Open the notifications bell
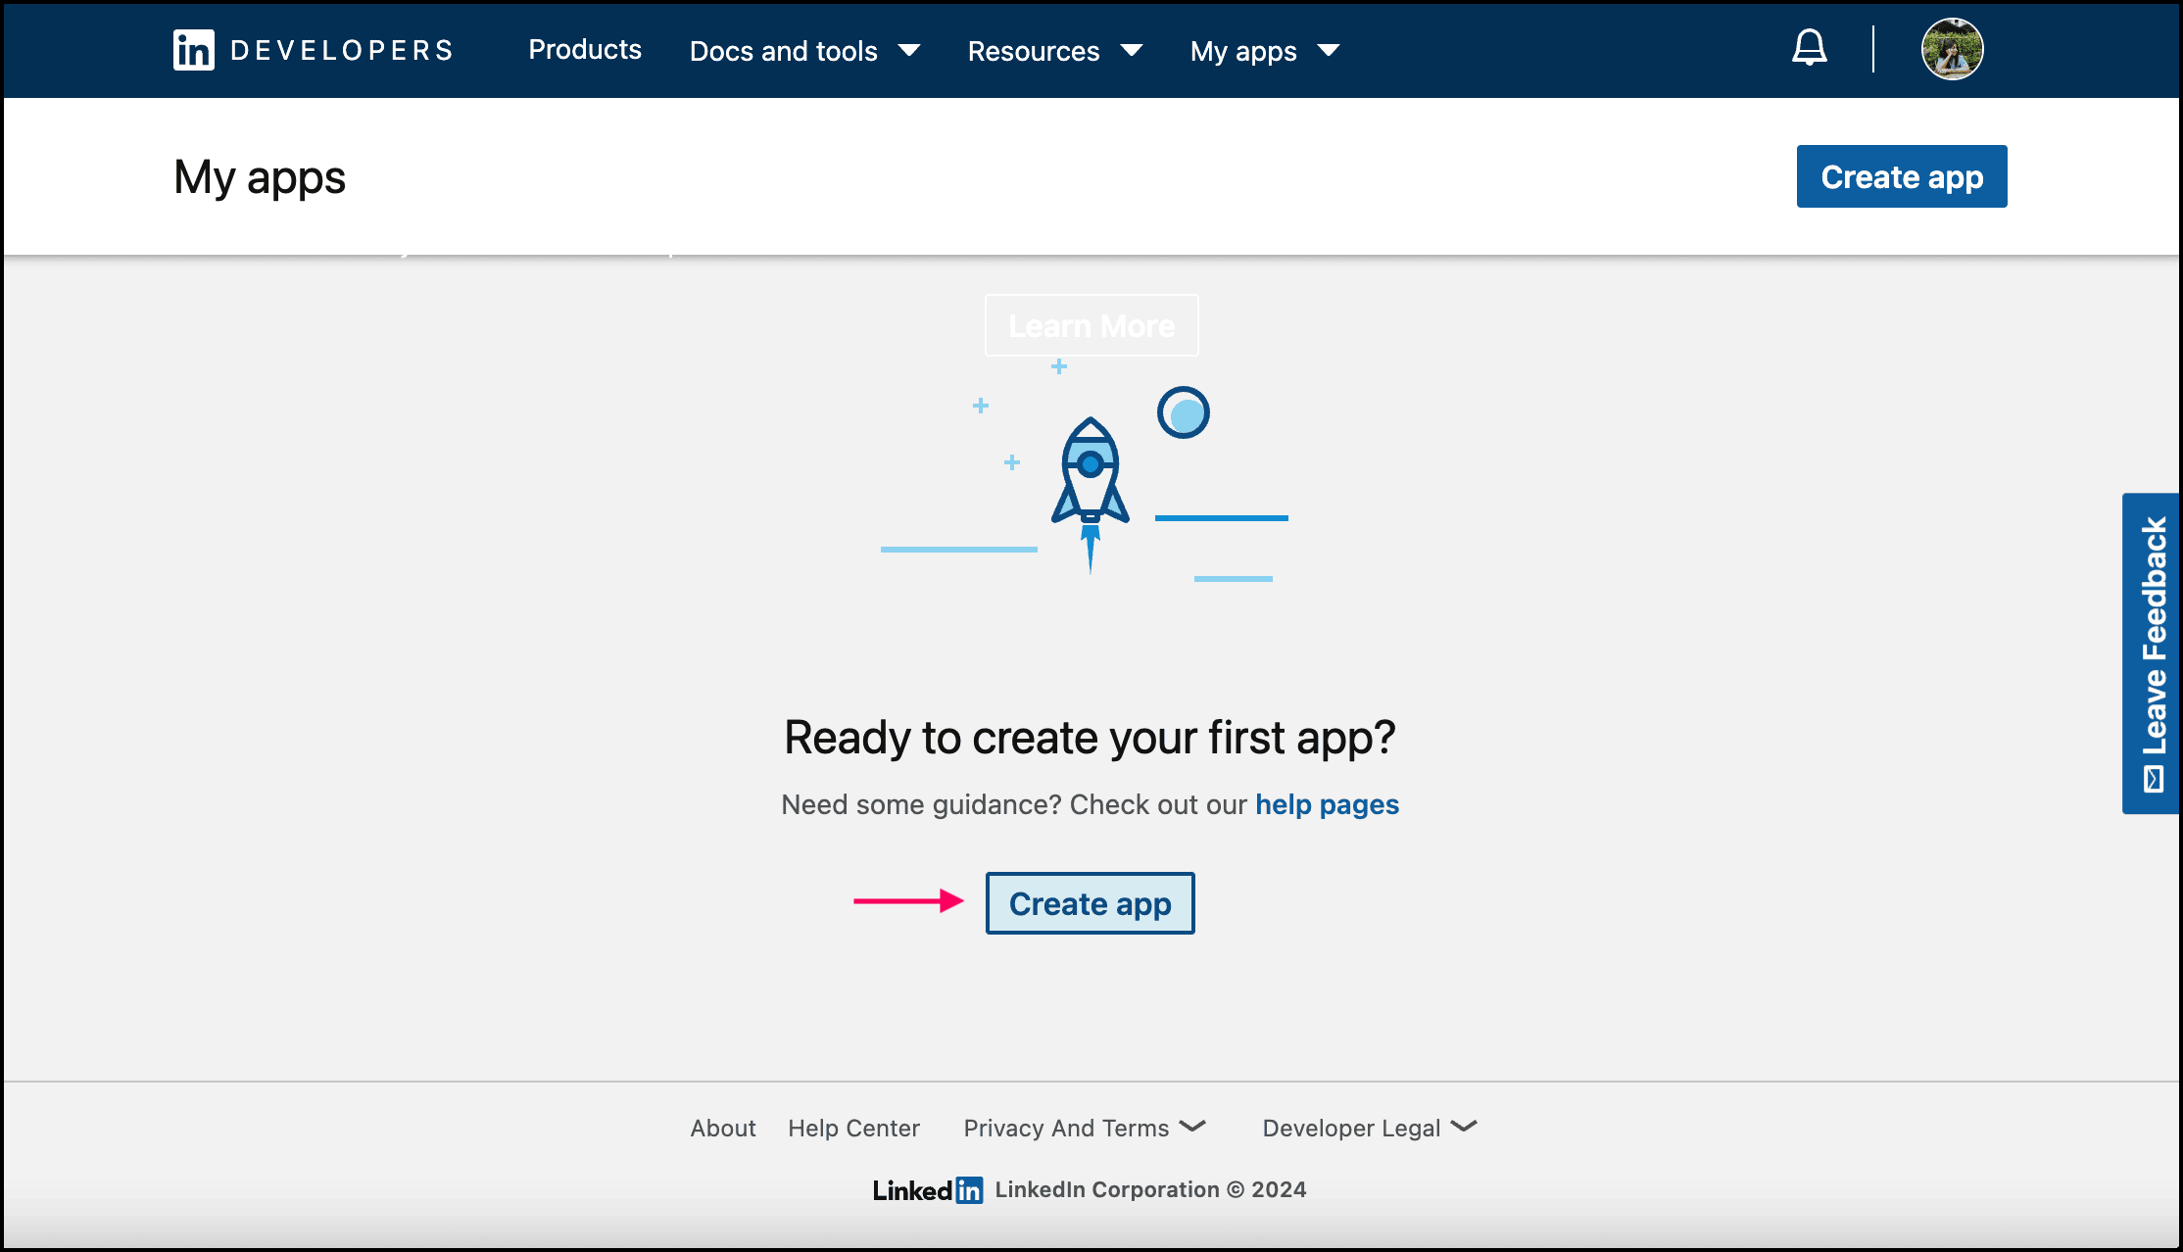The image size is (2183, 1252). 1809,48
